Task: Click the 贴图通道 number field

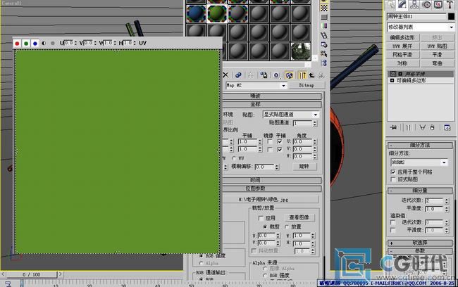Action: [302, 123]
